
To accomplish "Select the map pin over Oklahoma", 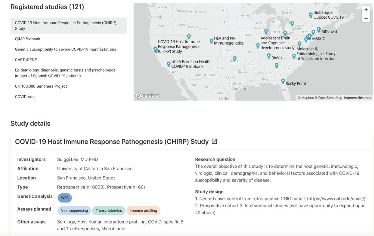I will [235, 58].
